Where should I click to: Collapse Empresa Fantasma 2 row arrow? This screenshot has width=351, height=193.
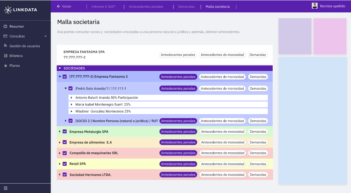pyautogui.click(x=60, y=77)
